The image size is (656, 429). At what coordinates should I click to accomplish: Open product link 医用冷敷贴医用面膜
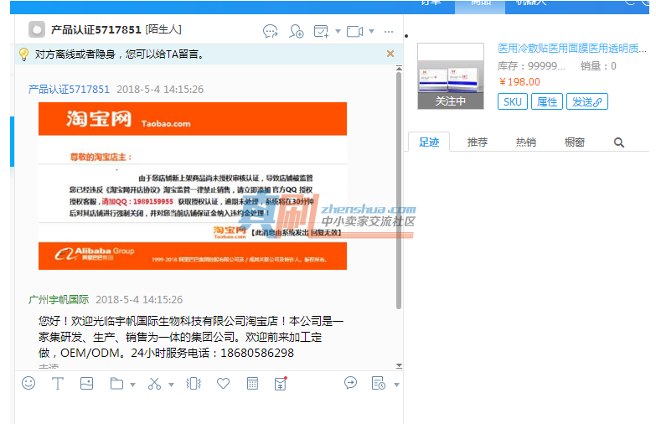[x=572, y=49]
